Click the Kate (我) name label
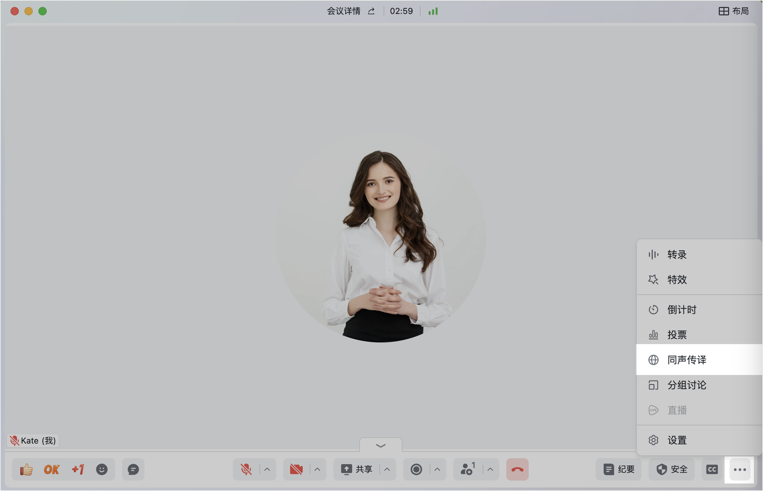 33,441
